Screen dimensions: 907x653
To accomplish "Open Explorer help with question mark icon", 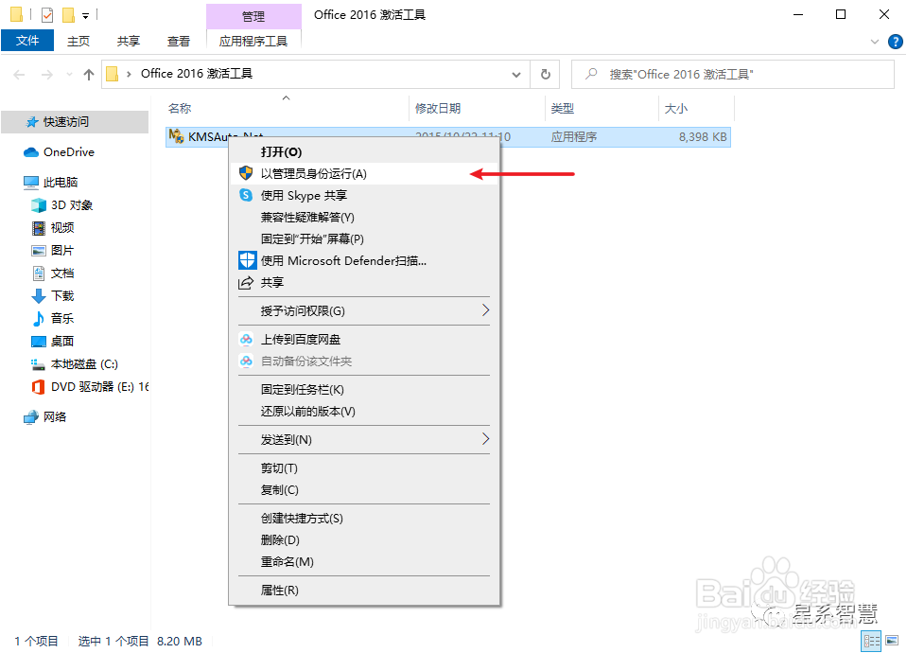I will [x=895, y=42].
